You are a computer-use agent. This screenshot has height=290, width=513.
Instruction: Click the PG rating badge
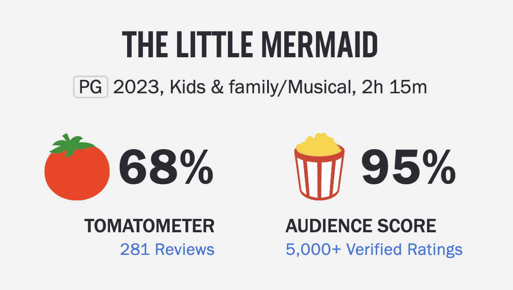[x=91, y=88]
